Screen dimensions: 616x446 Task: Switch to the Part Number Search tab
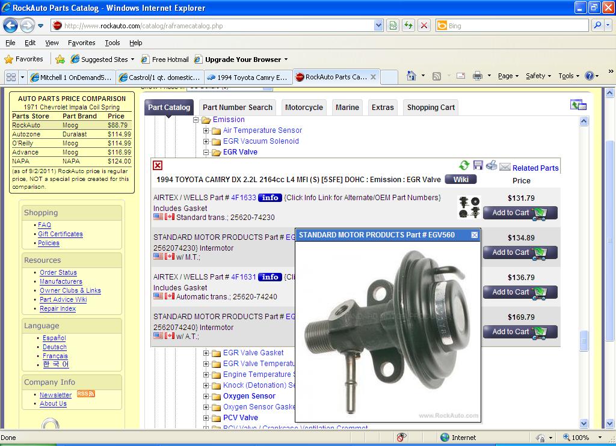click(237, 108)
